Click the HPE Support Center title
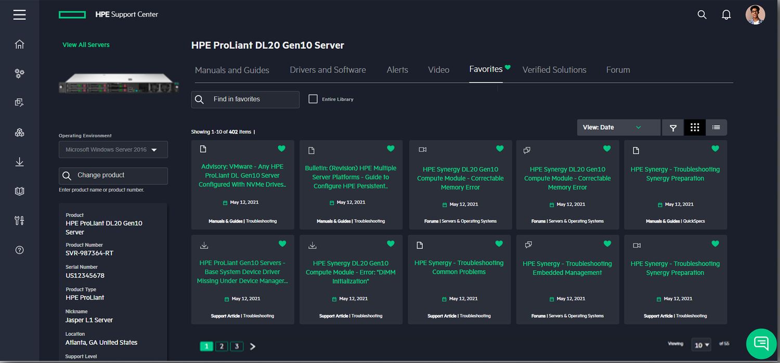 [x=126, y=15]
